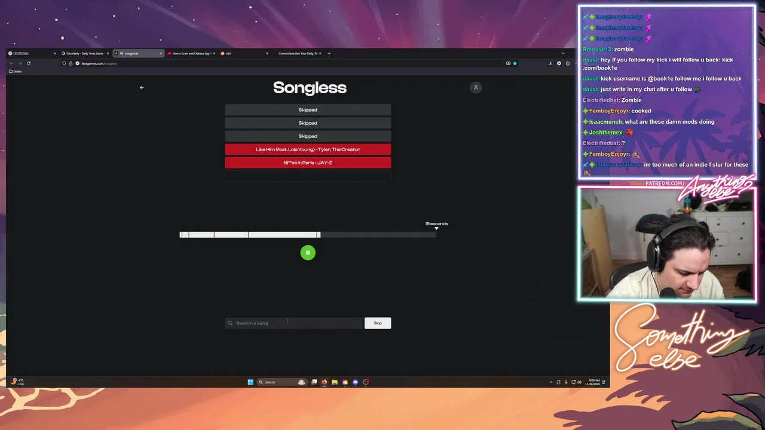Switch to the Lessgames tab

pyautogui.click(x=138, y=53)
